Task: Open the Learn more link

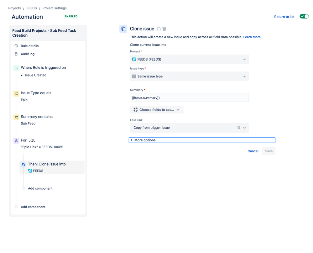Action: [x=252, y=37]
